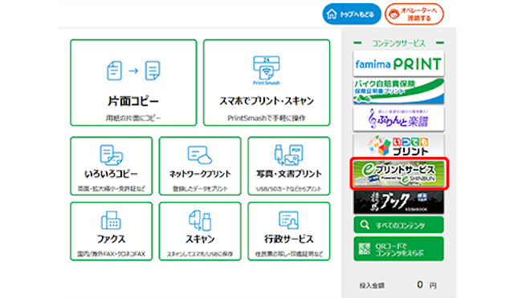This screenshot has height=298, width=514.
Task: Tap the magnifier icon in すべてのコンテンツ
Action: tap(365, 225)
